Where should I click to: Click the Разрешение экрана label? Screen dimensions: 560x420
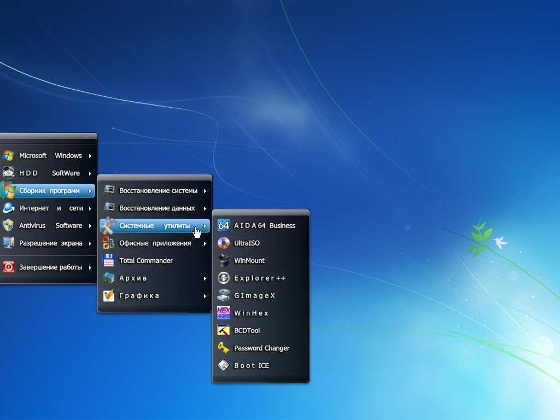51,243
